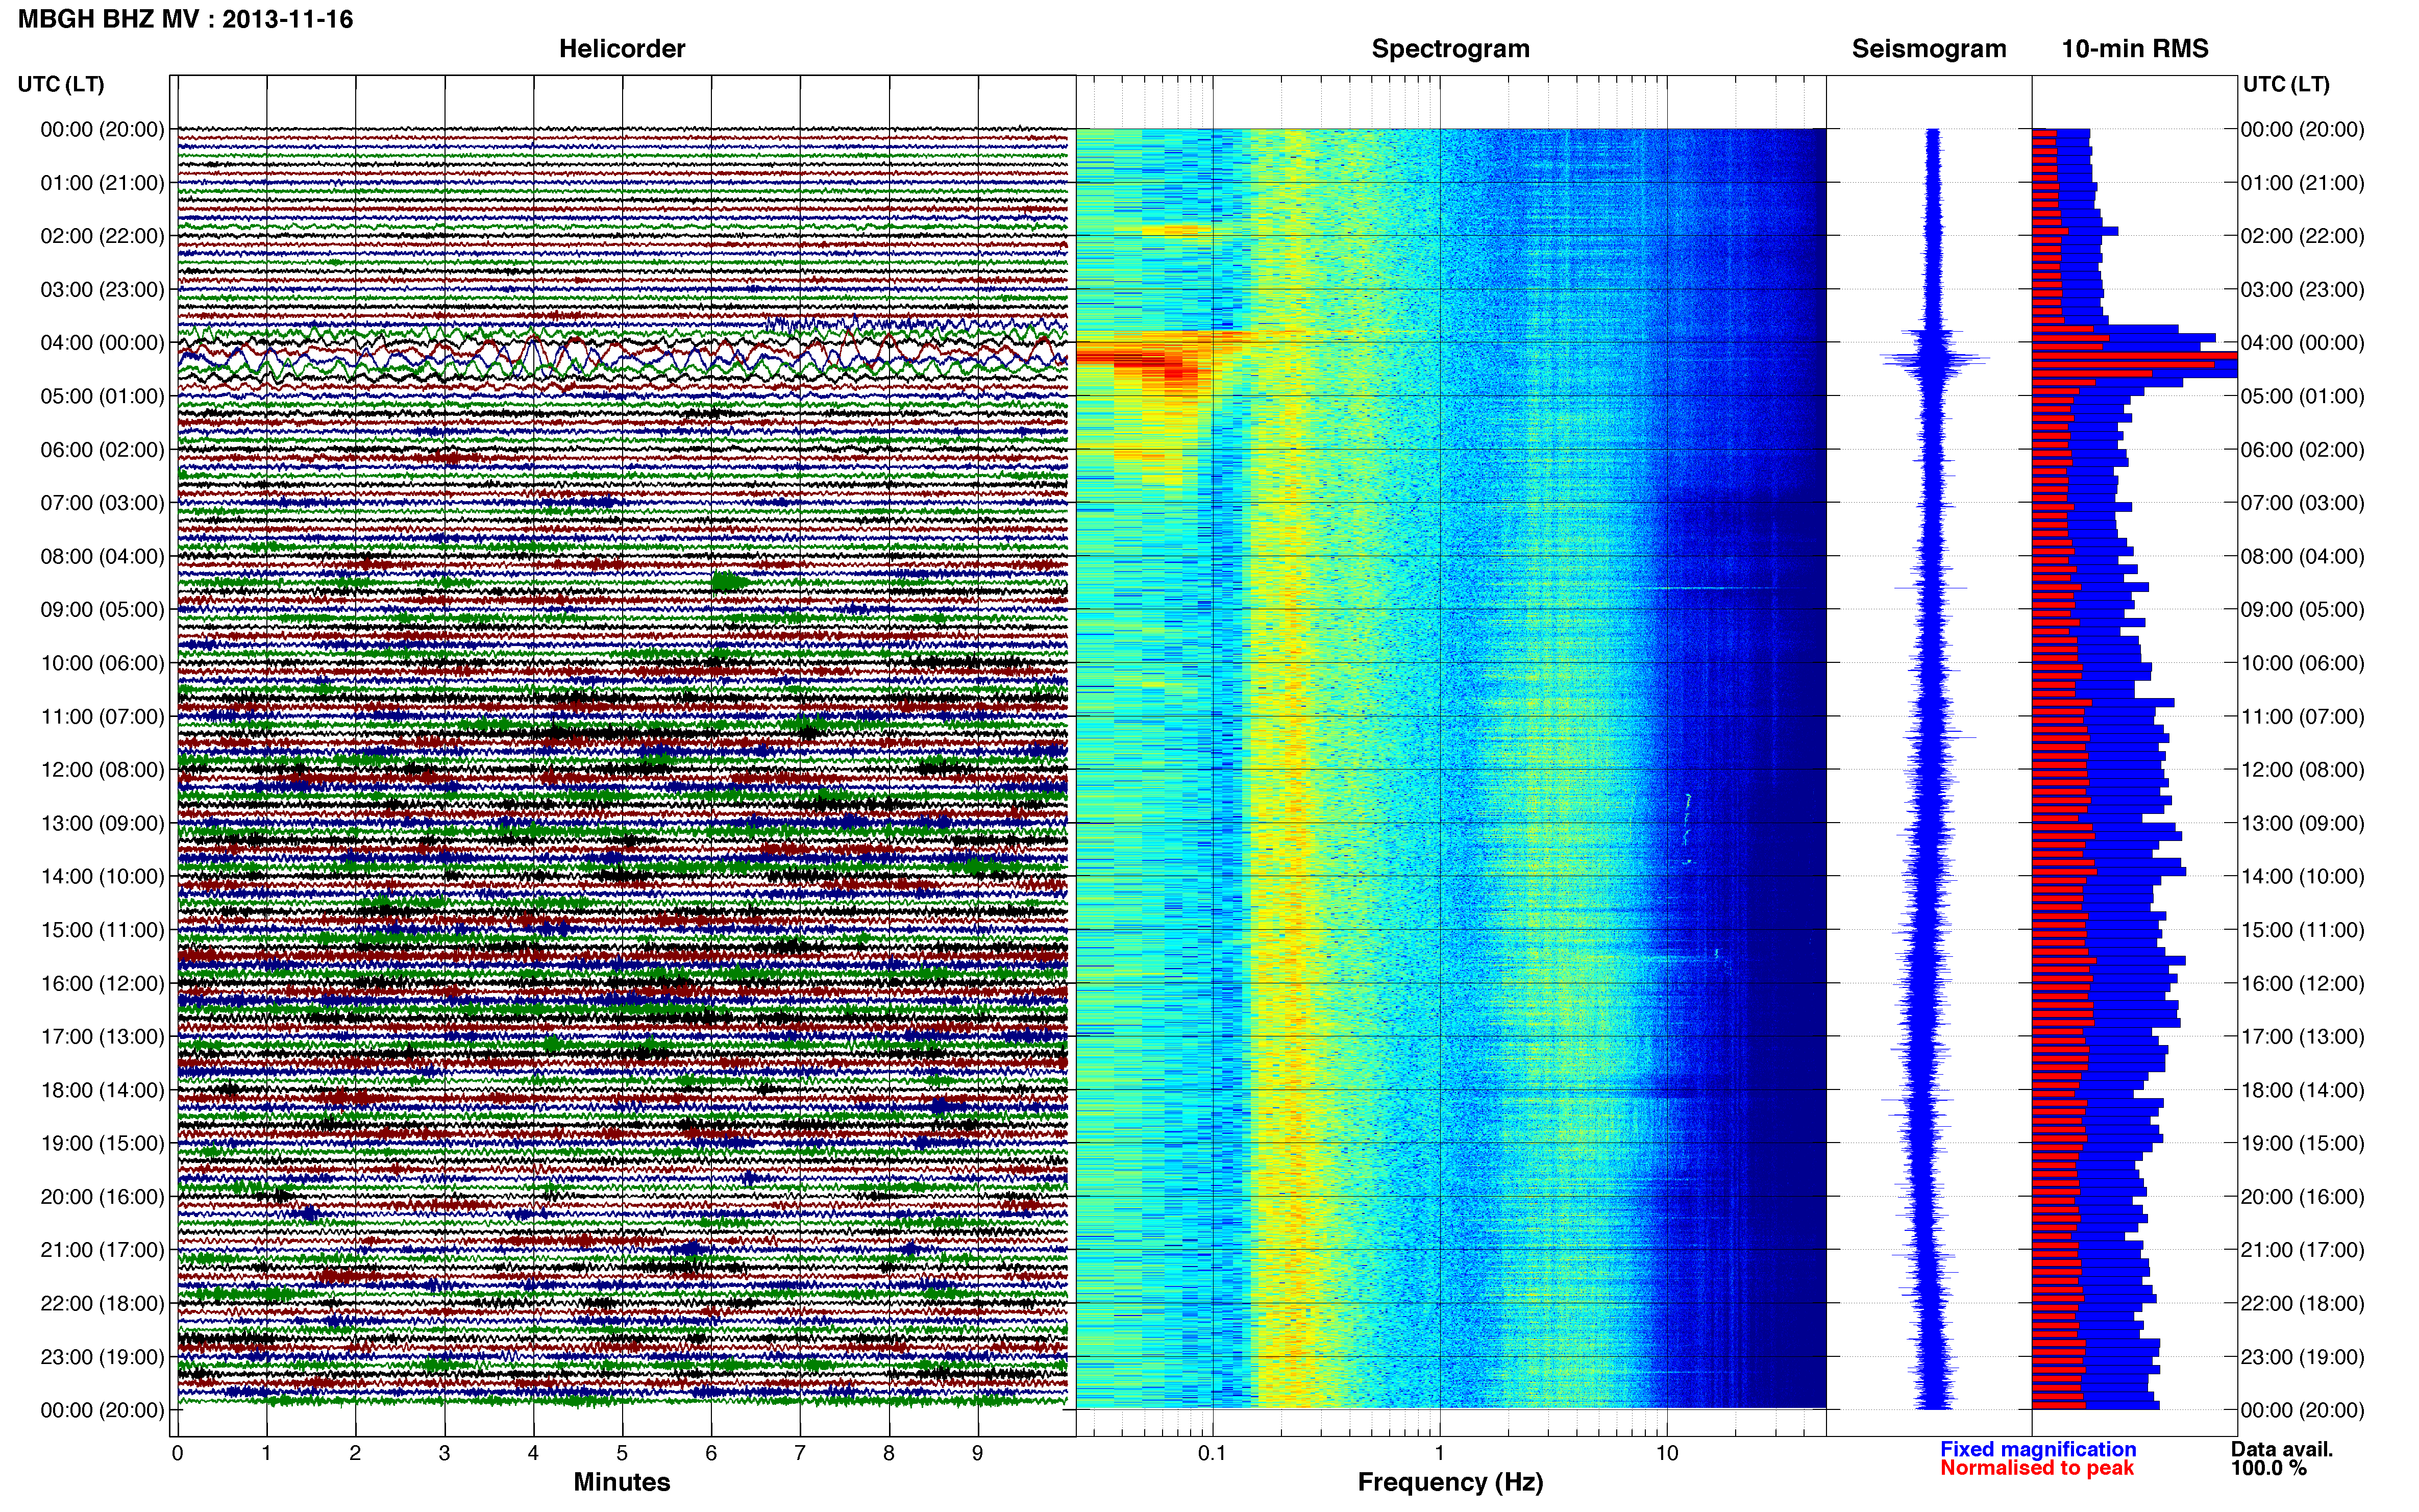Click the '7' tick on the Minutes axis

coord(800,1454)
